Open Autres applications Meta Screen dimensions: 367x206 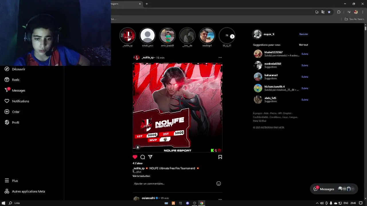point(25,191)
